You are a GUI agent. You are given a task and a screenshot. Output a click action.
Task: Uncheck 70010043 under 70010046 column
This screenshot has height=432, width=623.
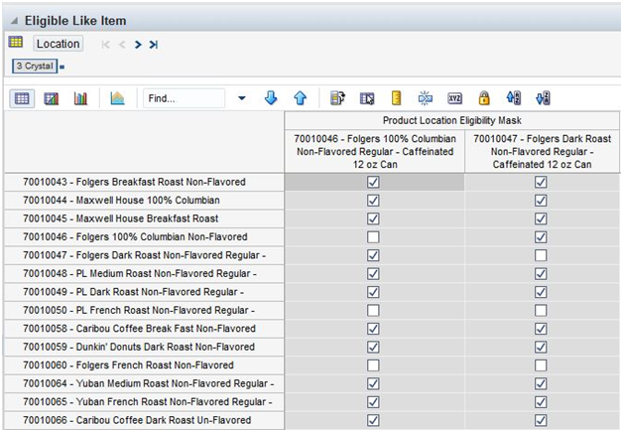373,182
